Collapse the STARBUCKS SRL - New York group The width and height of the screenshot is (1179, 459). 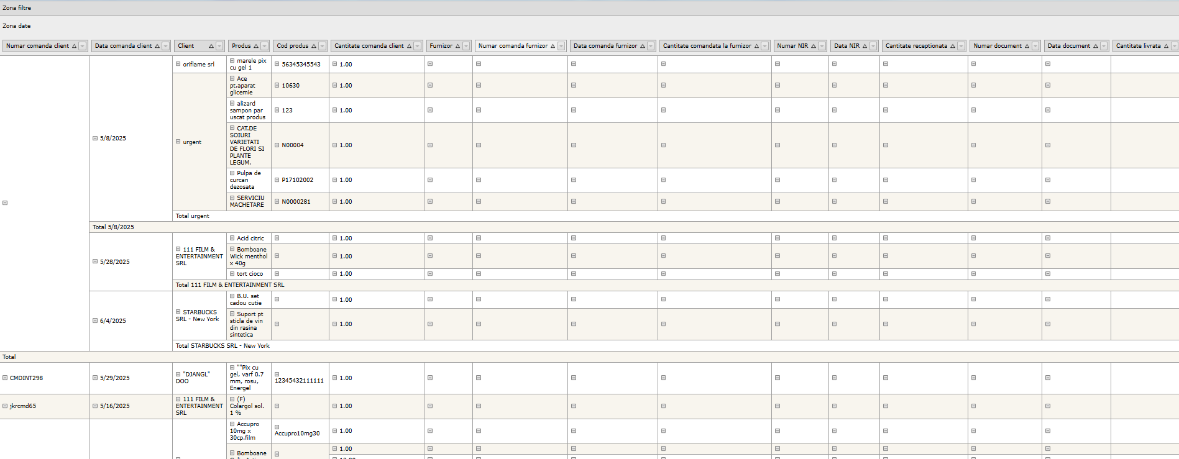[x=178, y=312]
